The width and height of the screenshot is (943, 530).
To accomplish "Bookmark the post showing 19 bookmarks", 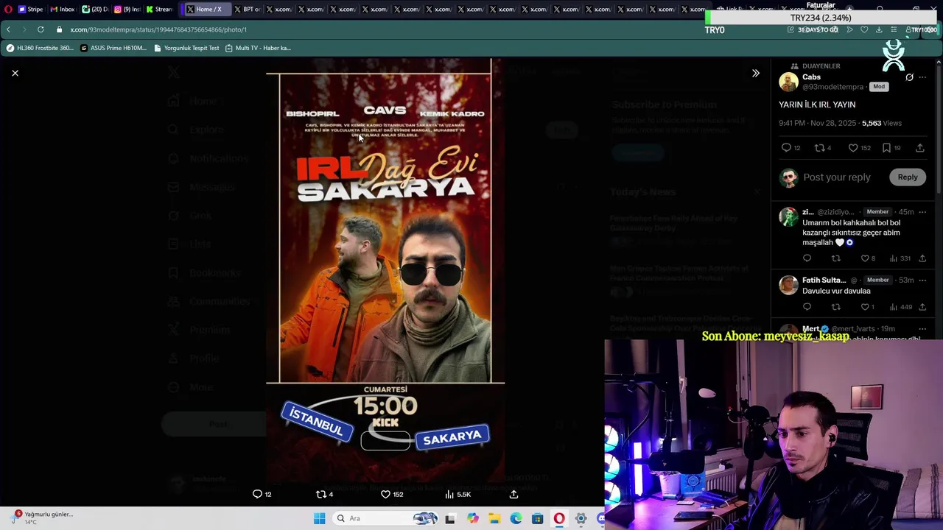I will [891, 148].
